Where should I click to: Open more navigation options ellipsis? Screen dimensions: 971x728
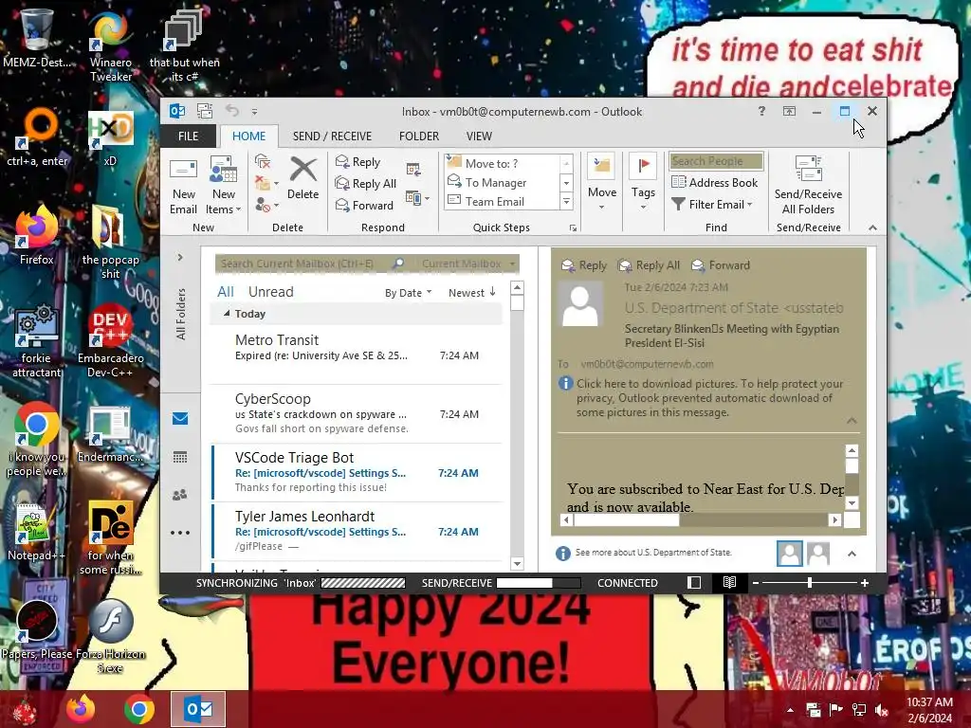tap(180, 533)
